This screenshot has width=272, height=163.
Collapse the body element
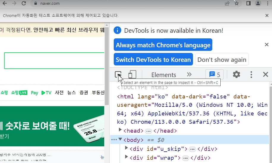[x=120, y=139]
